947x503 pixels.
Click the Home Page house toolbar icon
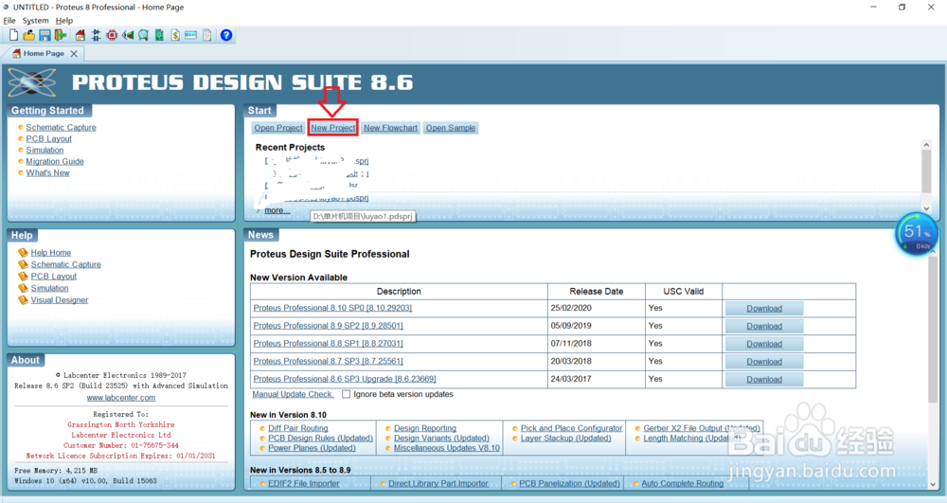(80, 35)
